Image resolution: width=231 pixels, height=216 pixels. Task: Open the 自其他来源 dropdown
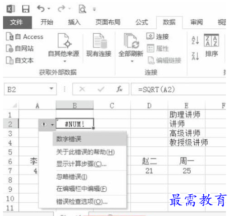[64, 48]
